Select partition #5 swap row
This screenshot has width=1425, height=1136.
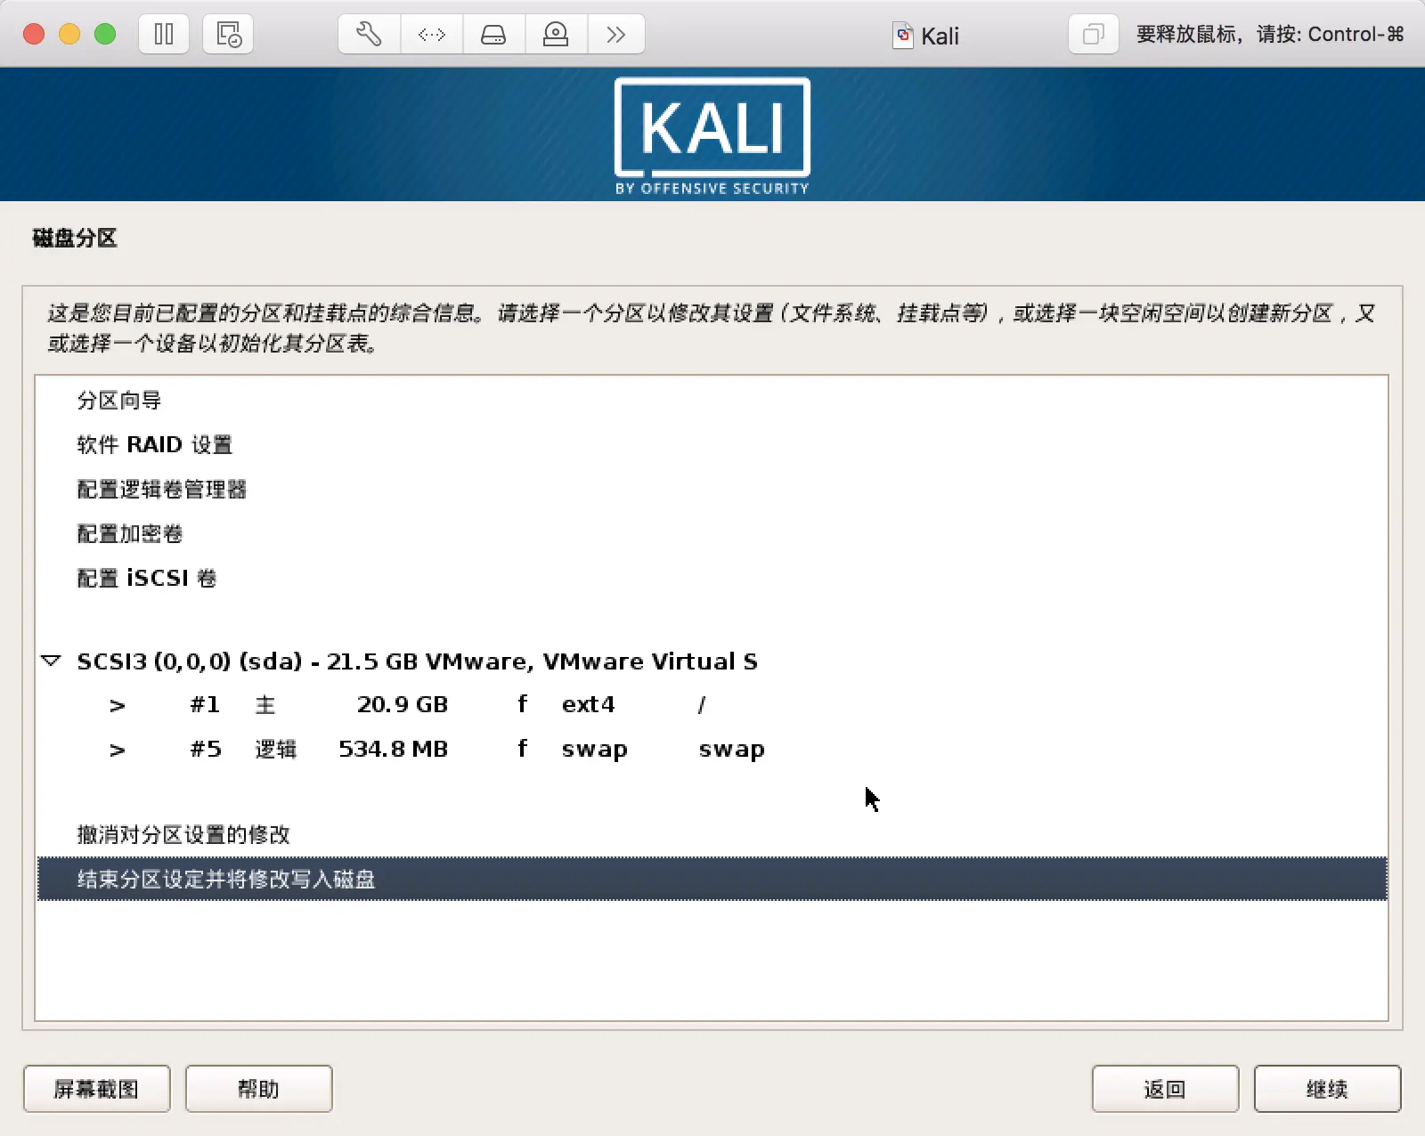tap(712, 750)
